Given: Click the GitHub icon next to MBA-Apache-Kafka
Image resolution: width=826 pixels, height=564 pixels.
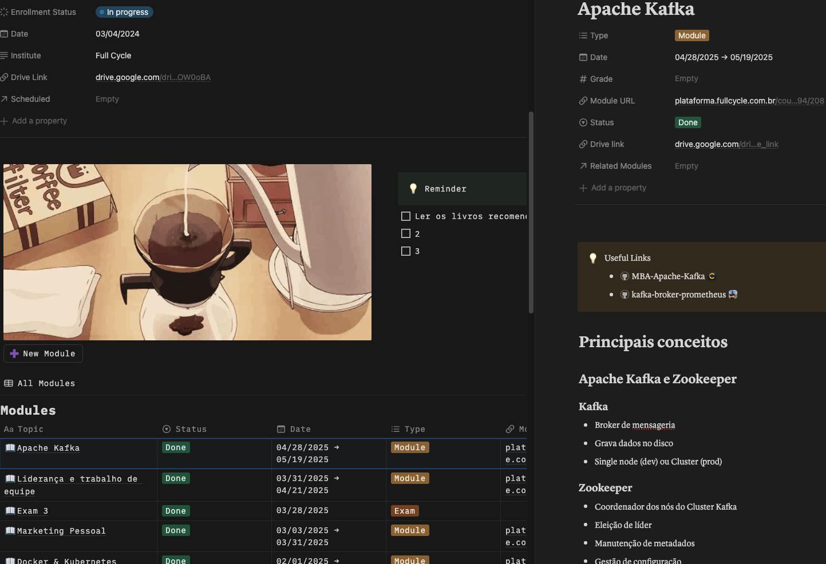Looking at the screenshot, I should [x=625, y=276].
